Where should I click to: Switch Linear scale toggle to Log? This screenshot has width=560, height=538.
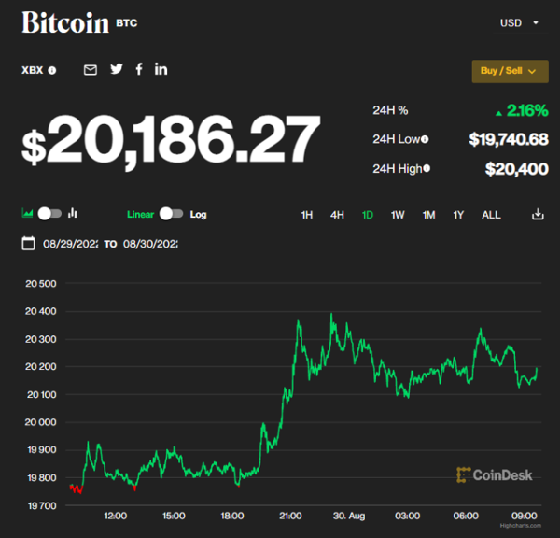coord(172,214)
